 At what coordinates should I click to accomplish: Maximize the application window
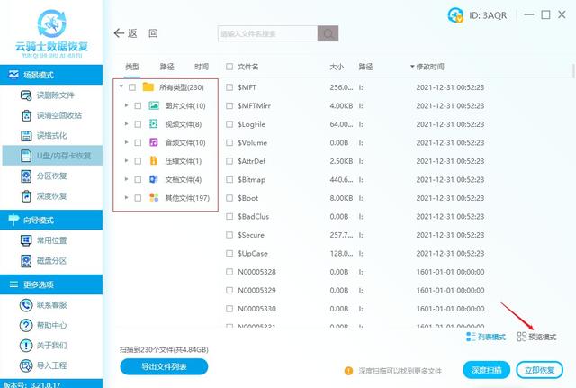[545, 14]
